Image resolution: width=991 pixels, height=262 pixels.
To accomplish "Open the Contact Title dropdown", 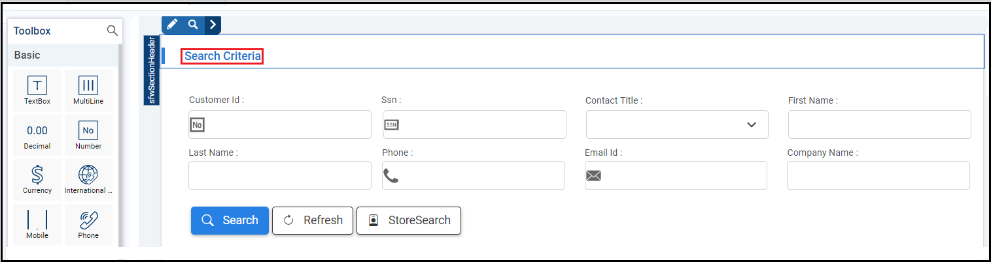I will click(x=677, y=124).
